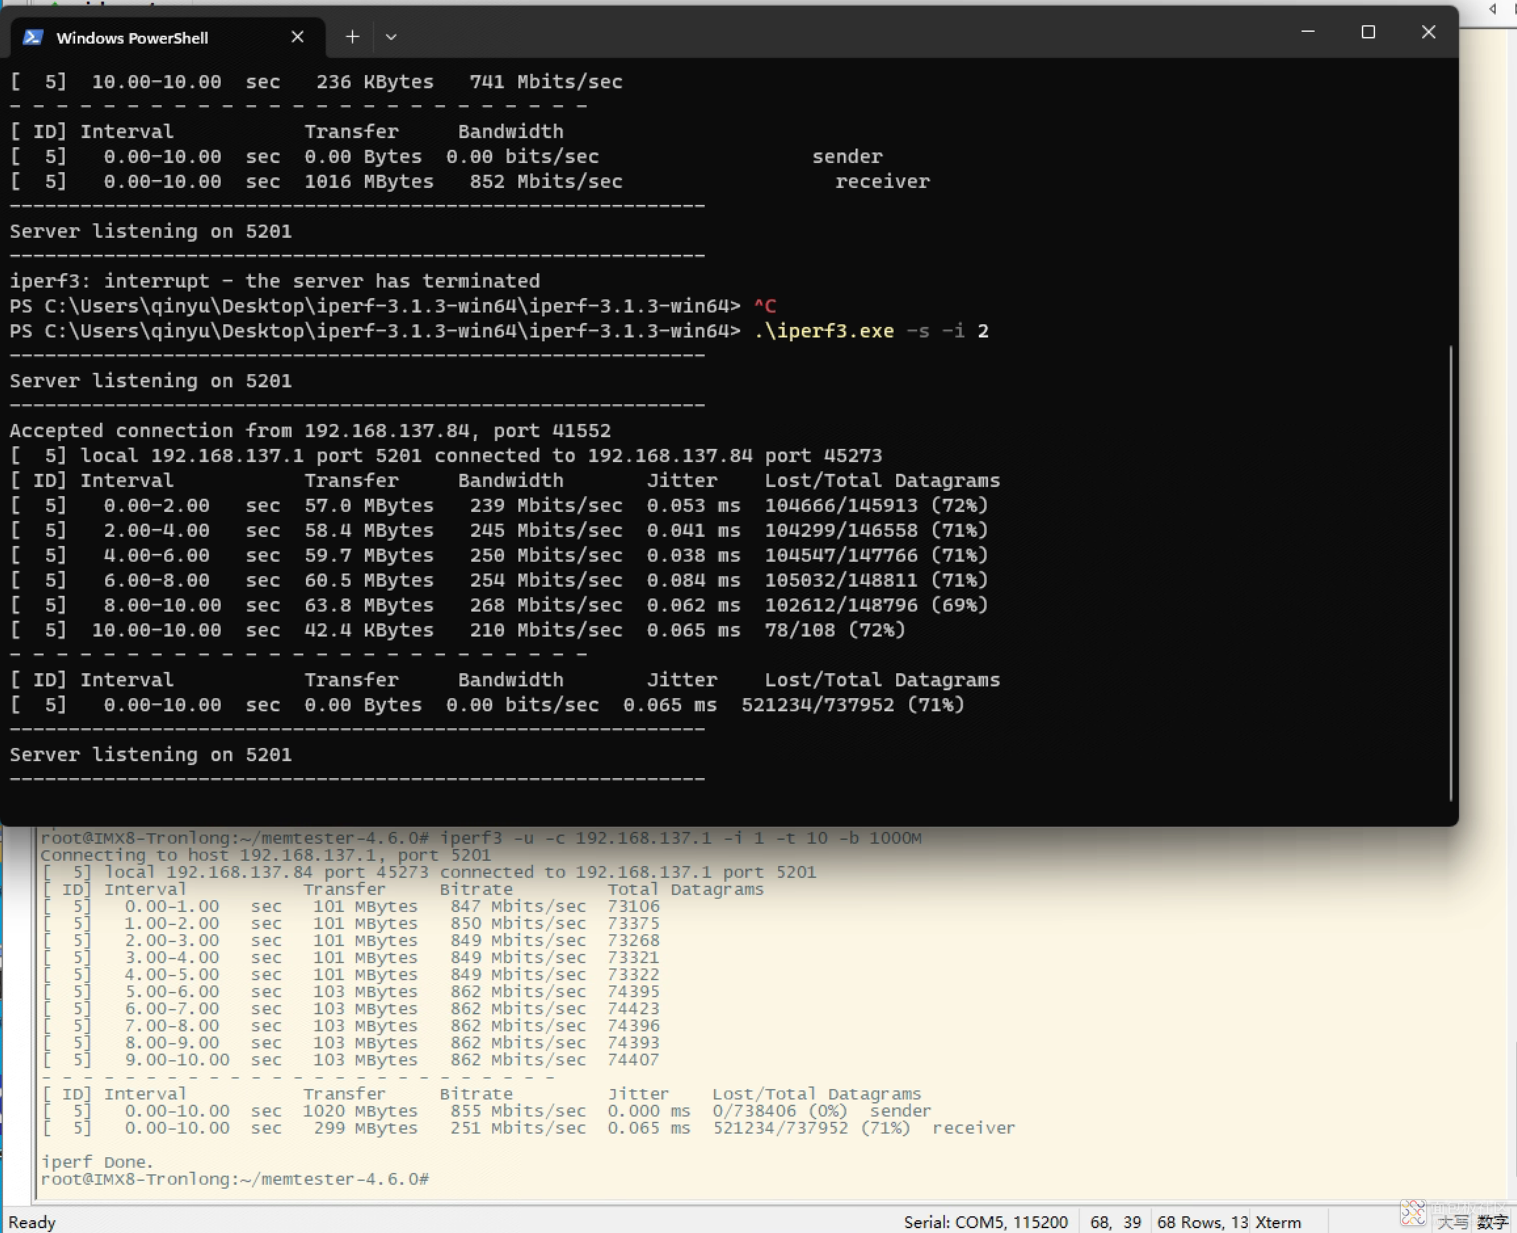Viewport: 1517px width, 1233px height.
Task: Click "Total Datagrams" header in serial terminal
Action: point(685,889)
